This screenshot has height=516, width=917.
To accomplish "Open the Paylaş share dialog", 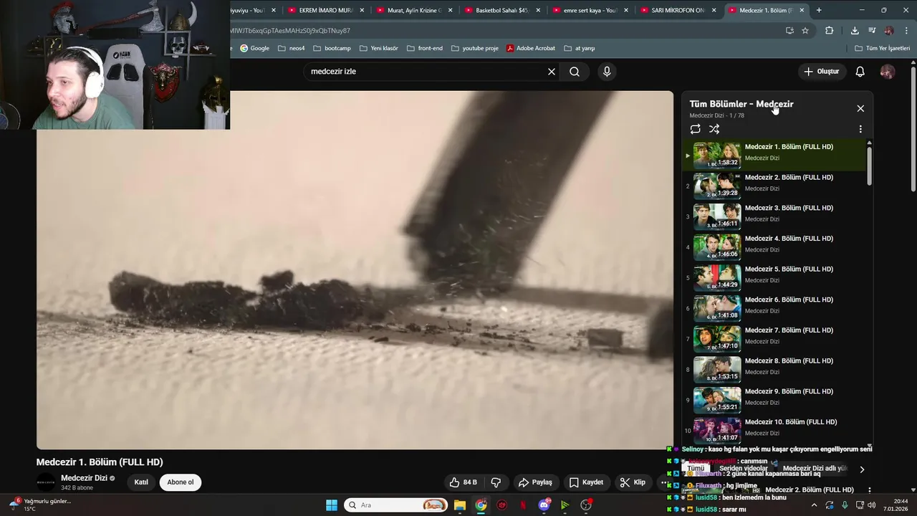I will coord(535,482).
